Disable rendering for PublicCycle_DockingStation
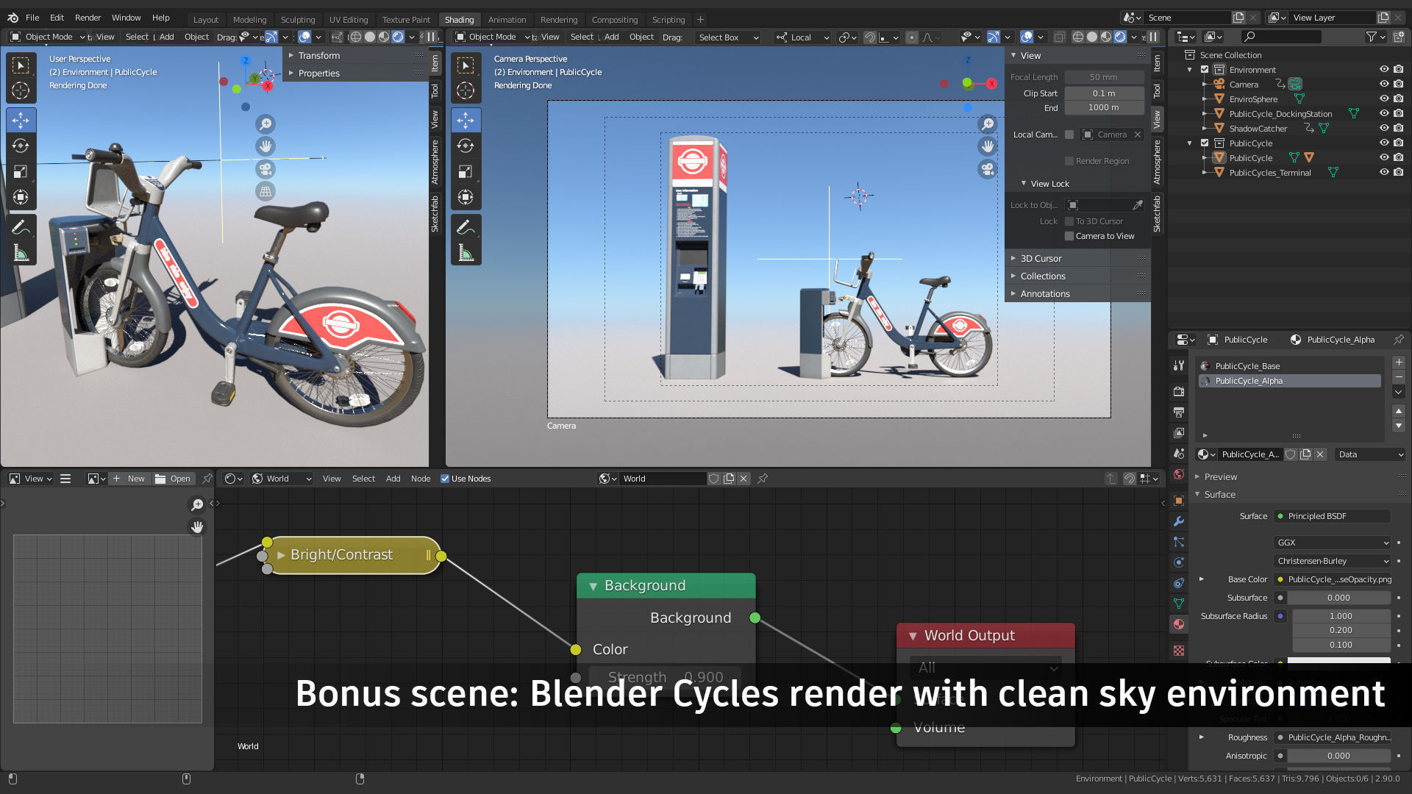This screenshot has height=794, width=1412. pyautogui.click(x=1398, y=113)
